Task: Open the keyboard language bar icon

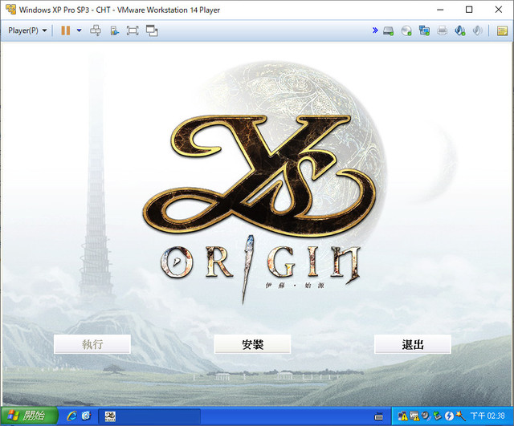Action: 378,417
